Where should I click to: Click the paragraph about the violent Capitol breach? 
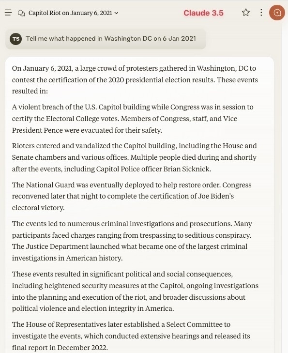(x=133, y=119)
